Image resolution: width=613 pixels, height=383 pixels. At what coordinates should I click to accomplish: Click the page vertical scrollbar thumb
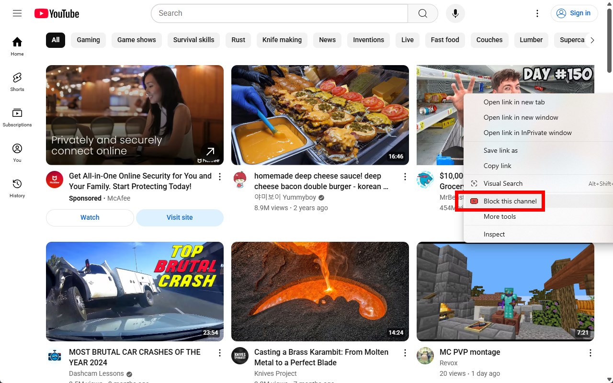click(609, 40)
